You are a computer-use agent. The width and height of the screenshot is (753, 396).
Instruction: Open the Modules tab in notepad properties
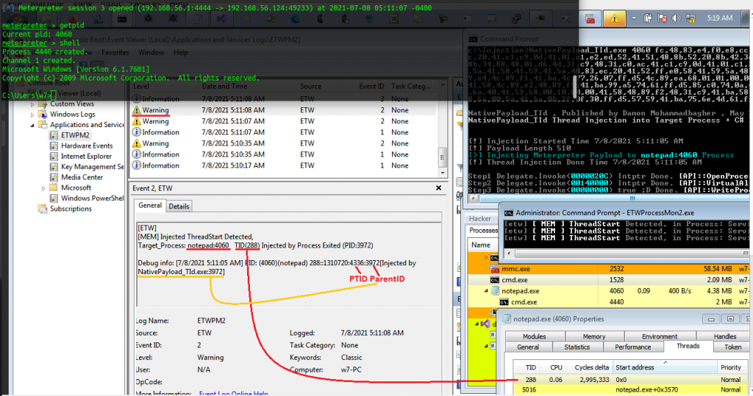coord(534,336)
